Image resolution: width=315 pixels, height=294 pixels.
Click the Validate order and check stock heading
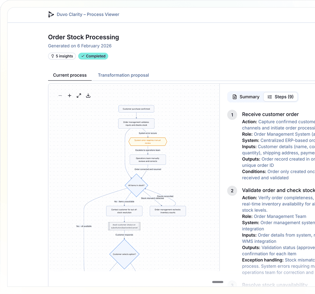[278, 190]
